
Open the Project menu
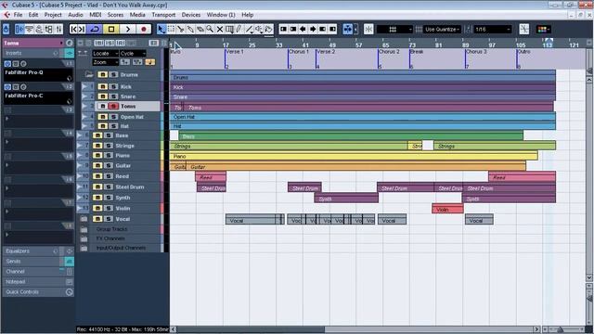click(x=53, y=15)
